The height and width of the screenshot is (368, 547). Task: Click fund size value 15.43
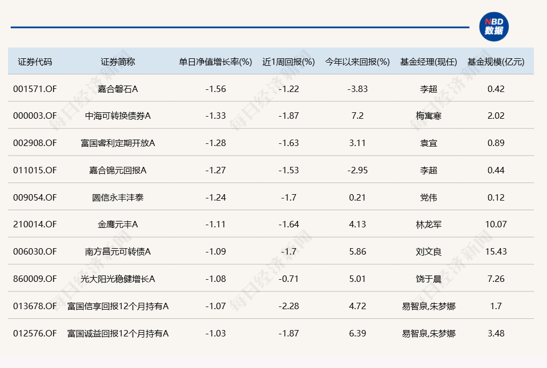(x=496, y=251)
